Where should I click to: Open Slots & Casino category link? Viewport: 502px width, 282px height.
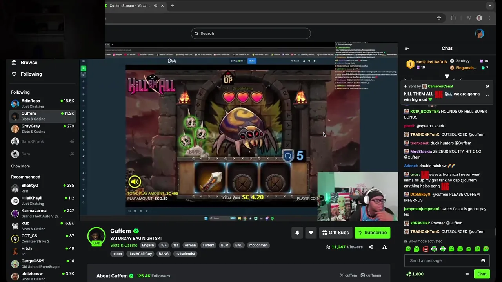pyautogui.click(x=124, y=245)
